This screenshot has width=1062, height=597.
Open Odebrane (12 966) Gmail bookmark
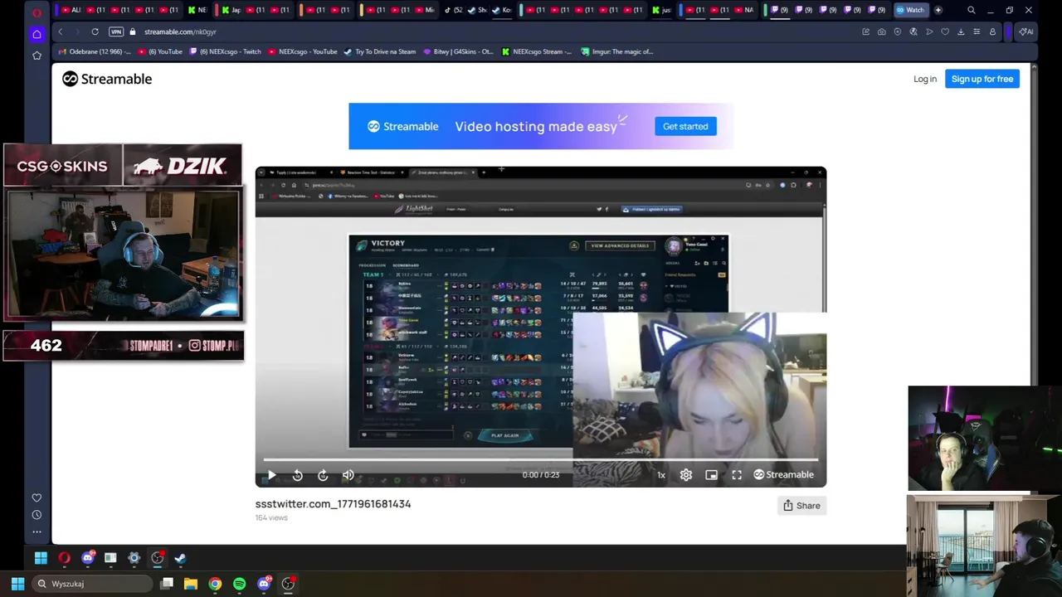[94, 51]
